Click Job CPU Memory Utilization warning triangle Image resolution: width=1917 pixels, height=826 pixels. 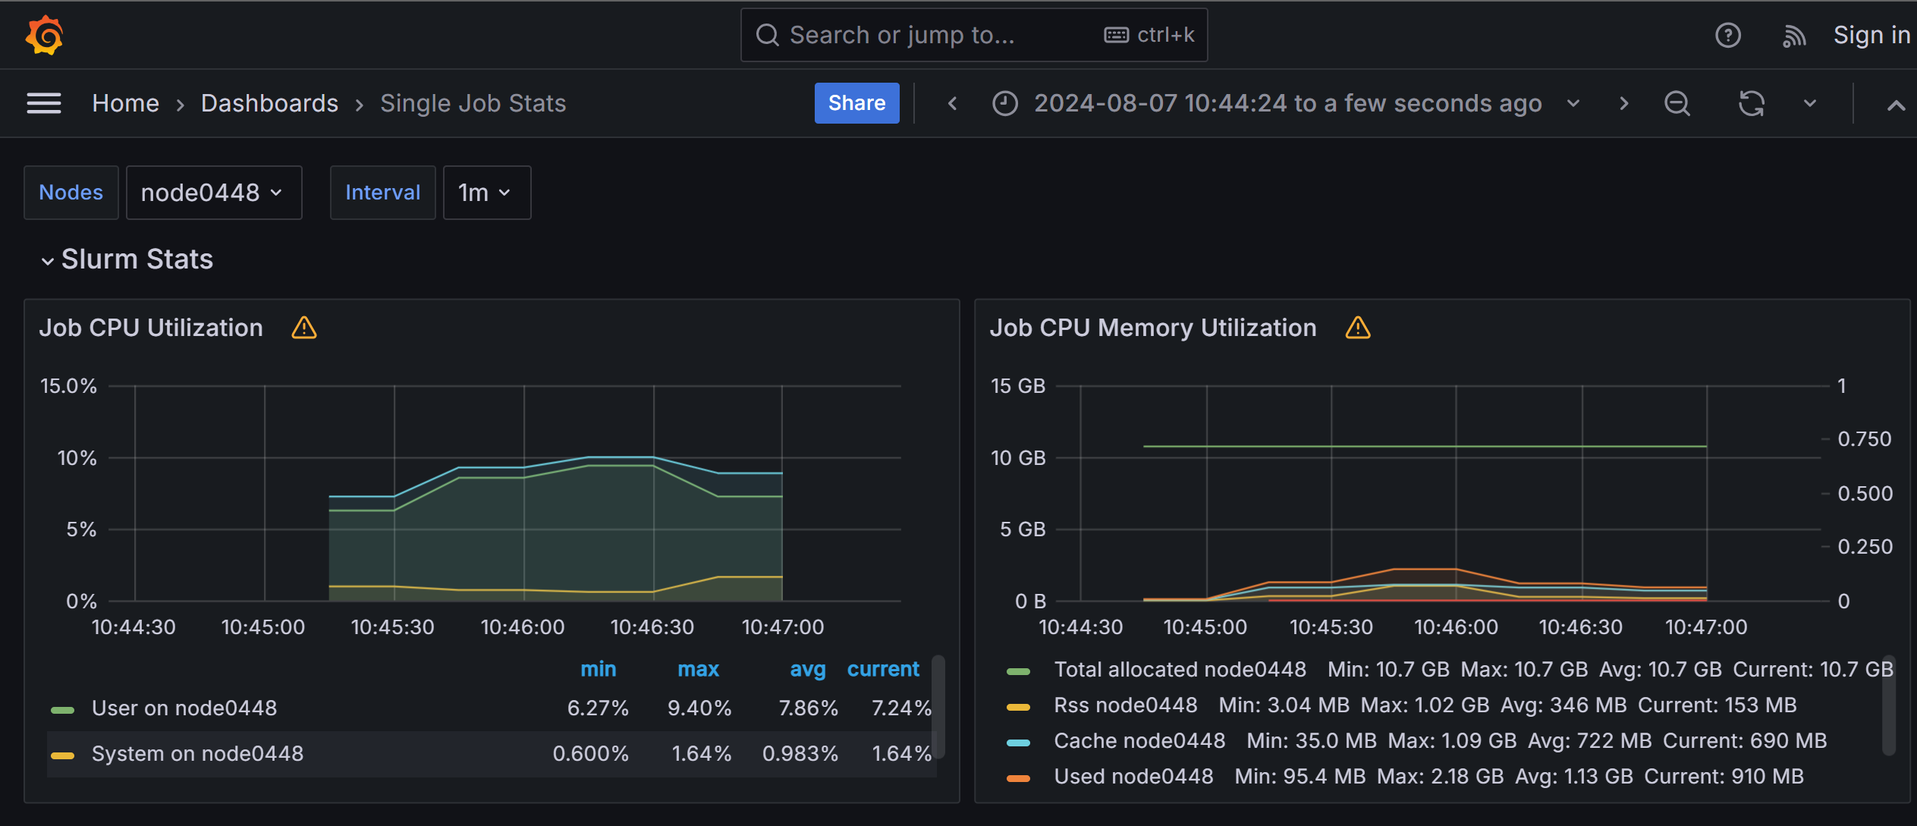1358,328
